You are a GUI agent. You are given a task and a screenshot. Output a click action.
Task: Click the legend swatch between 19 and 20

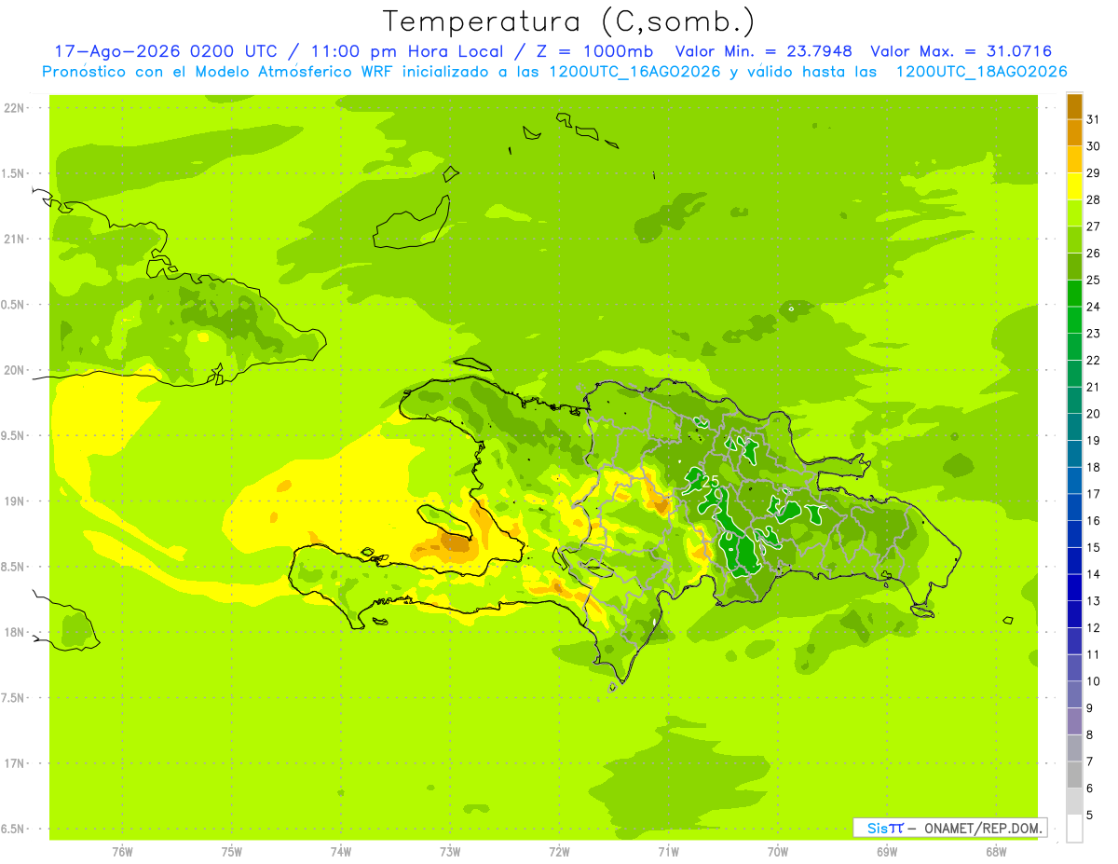[1074, 427]
